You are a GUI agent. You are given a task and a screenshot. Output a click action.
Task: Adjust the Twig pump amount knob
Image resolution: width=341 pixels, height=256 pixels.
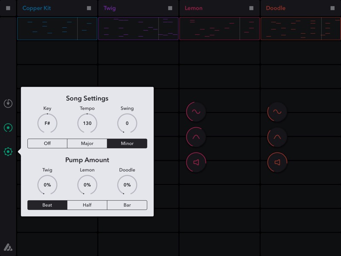tap(47, 185)
